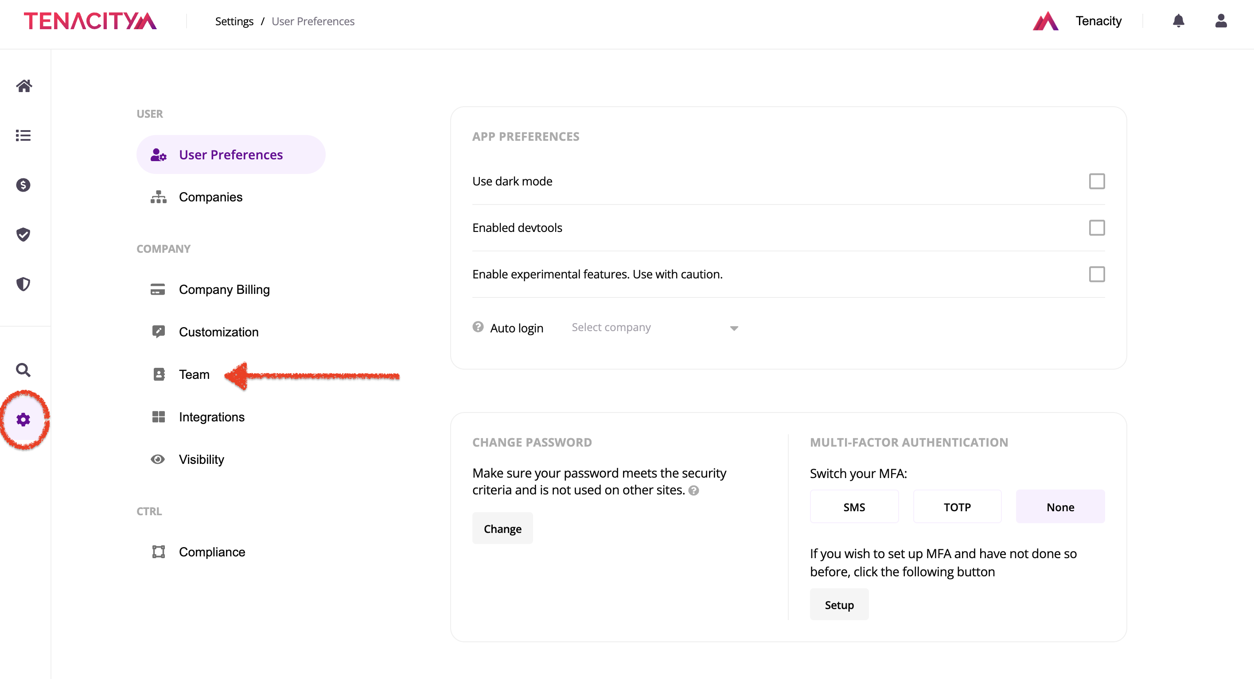This screenshot has height=679, width=1254.
Task: Expand the Auto login Select company dropdown
Action: pos(655,328)
